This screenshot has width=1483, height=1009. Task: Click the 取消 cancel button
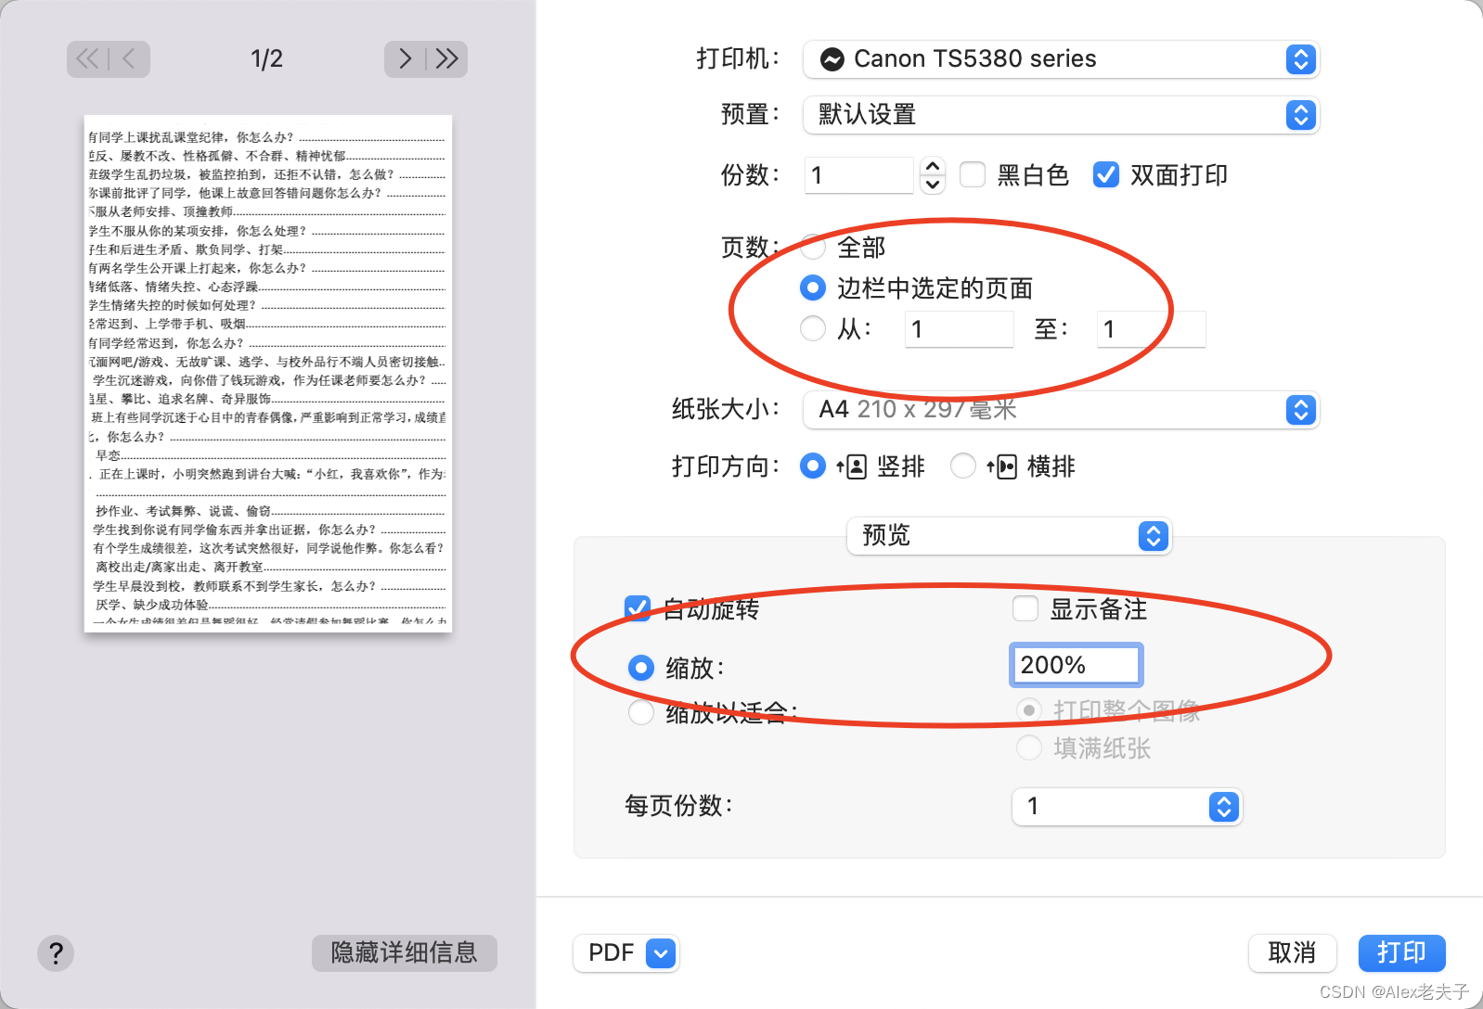point(1292,952)
